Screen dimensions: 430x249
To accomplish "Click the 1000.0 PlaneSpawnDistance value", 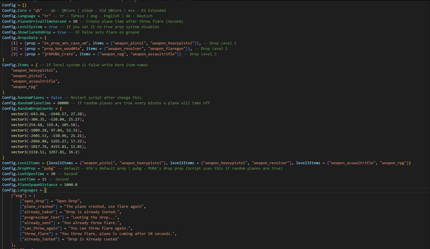I will (71, 185).
